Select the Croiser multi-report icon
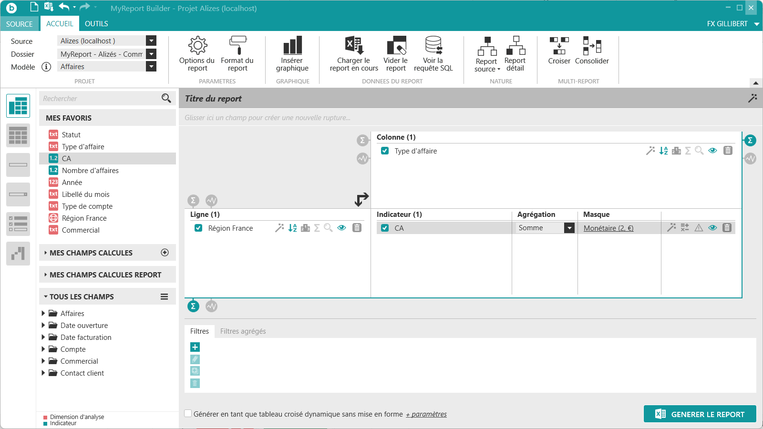 [559, 46]
